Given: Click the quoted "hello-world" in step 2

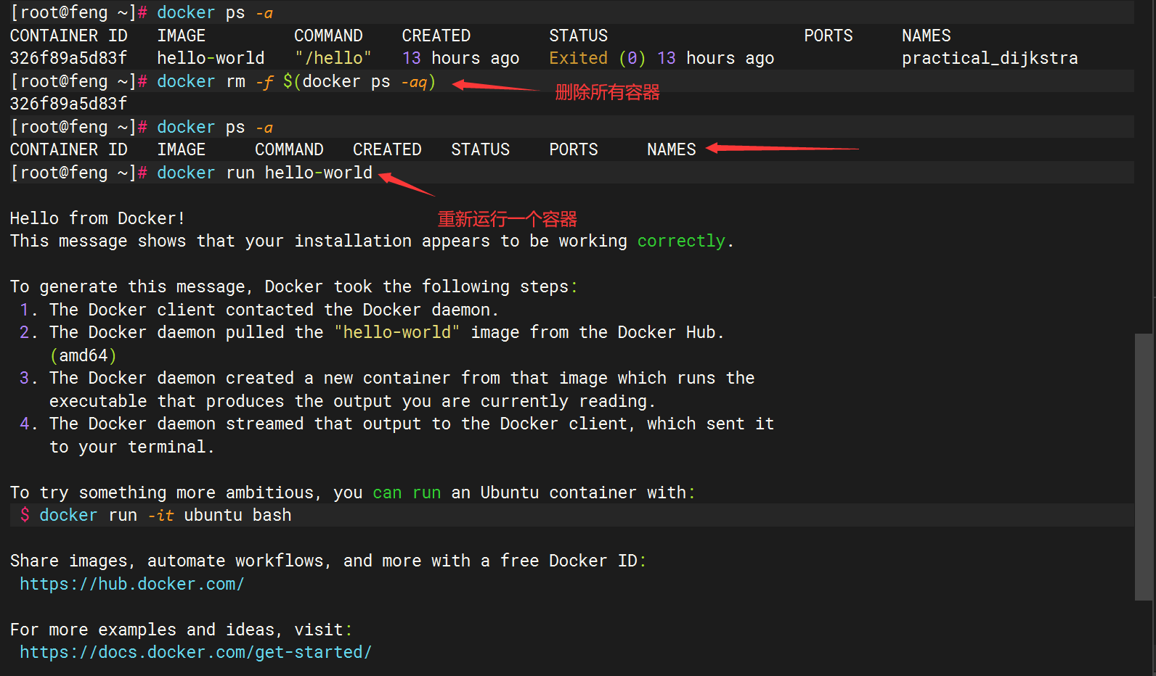Looking at the screenshot, I should click(396, 332).
